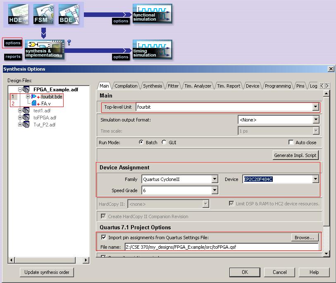Run functional simulation from the flow
Viewport: 336px width, 283px height.
[x=153, y=14]
